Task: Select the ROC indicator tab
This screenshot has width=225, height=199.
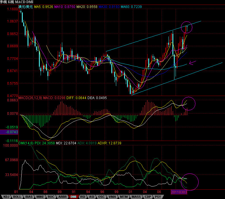Action: [x=51, y=197]
